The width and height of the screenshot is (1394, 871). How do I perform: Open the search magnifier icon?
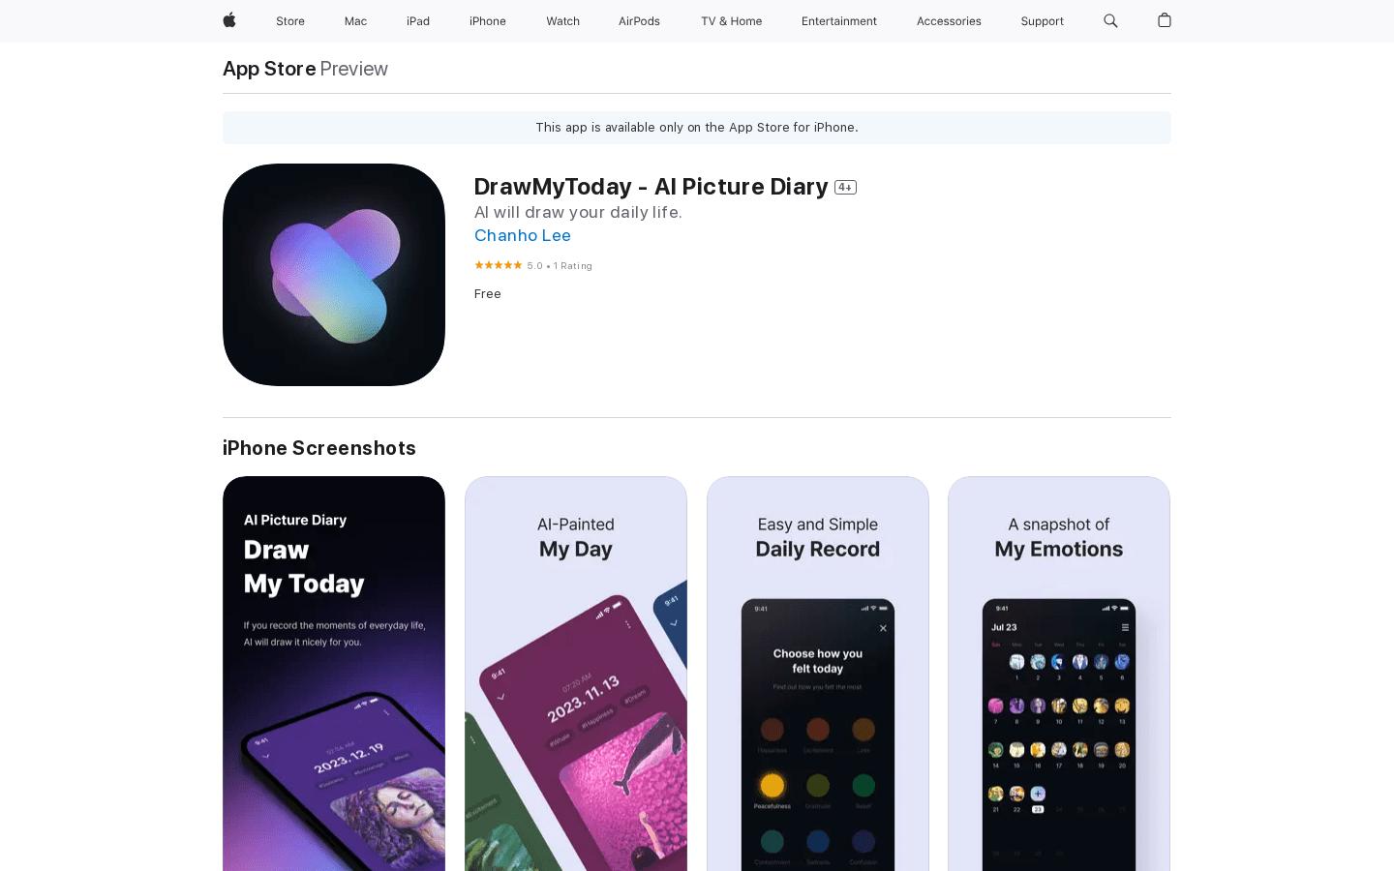click(1110, 20)
